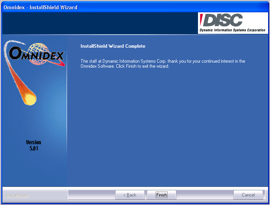Click the Finish button to exit wizard
The image size is (270, 205).
pyautogui.click(x=161, y=195)
